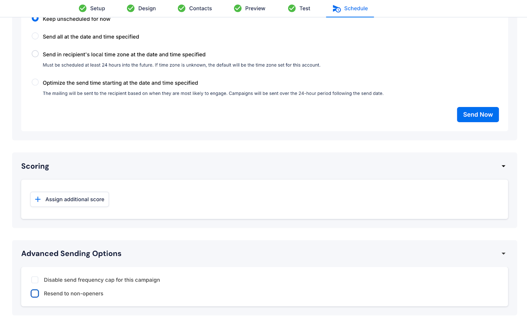This screenshot has height=320, width=527.
Task: Select sending in recipient's local time zone
Action: pyautogui.click(x=35, y=54)
